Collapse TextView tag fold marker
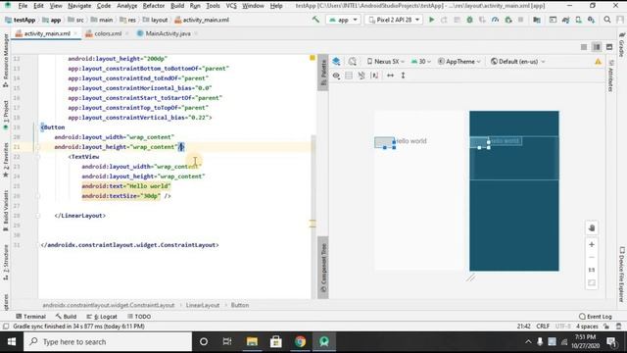 pos(38,157)
